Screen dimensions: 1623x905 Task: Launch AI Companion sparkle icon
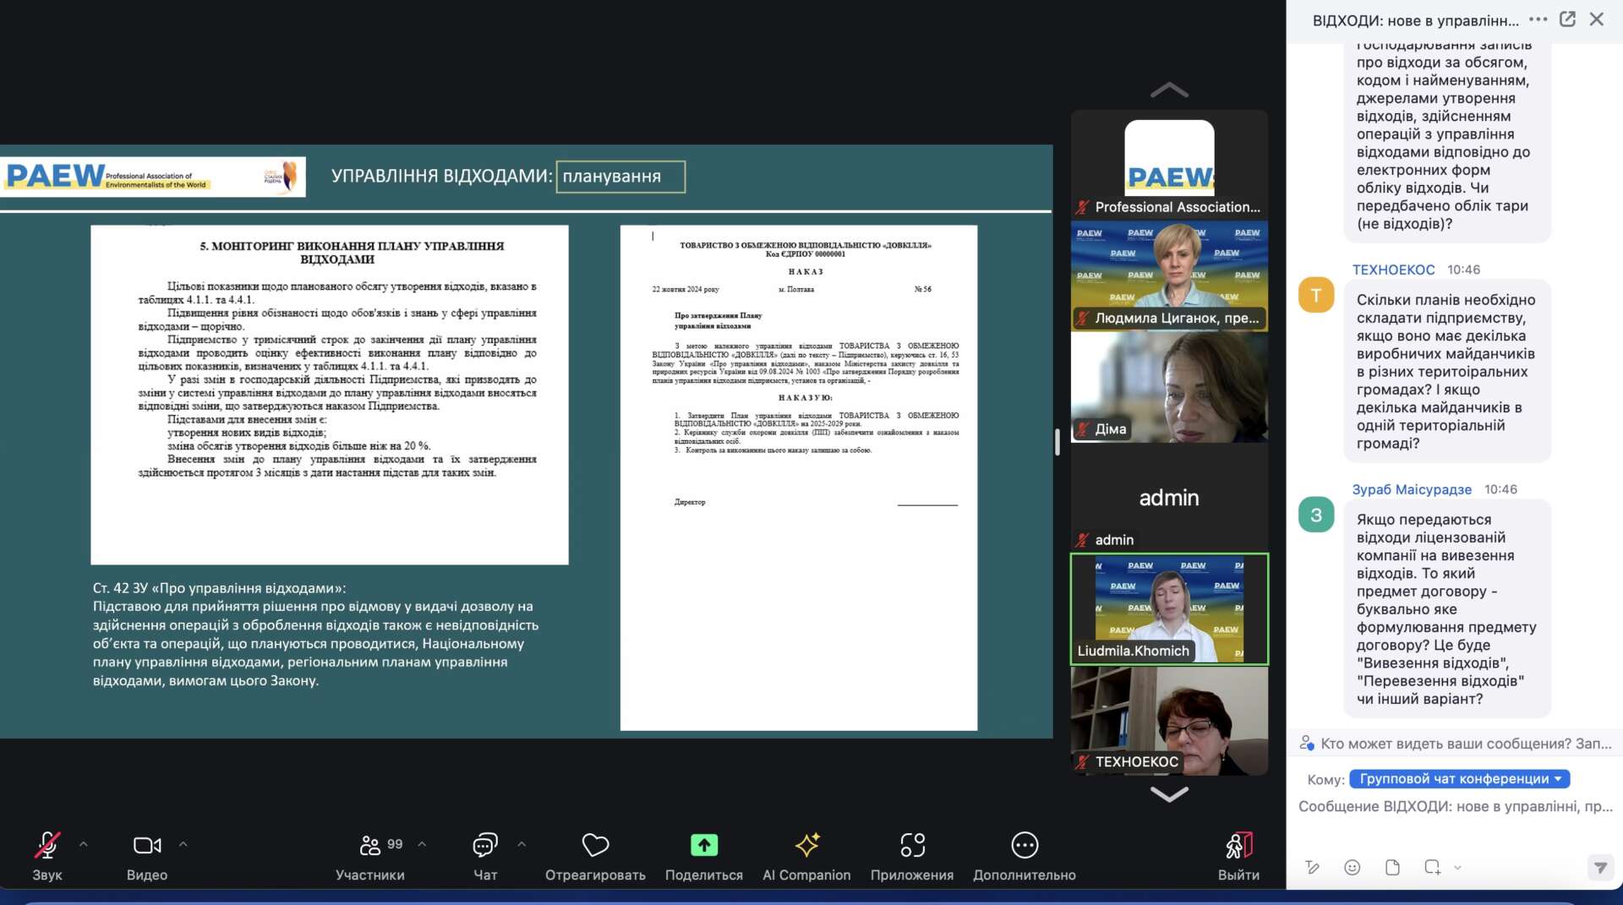pyautogui.click(x=806, y=846)
